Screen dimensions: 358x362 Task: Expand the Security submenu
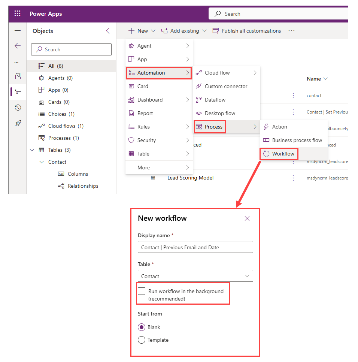(x=159, y=140)
